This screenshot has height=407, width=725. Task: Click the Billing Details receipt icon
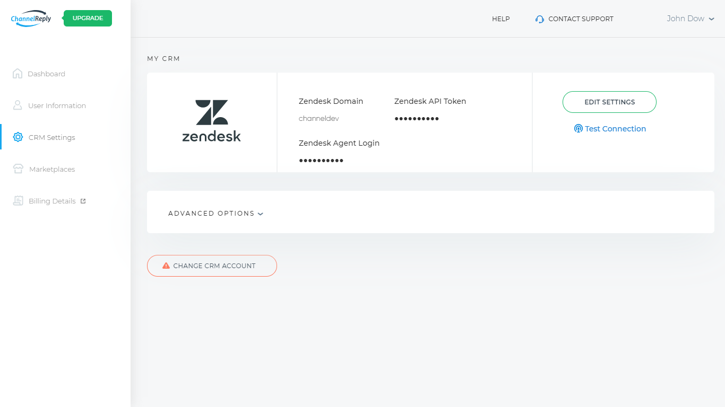point(19,201)
